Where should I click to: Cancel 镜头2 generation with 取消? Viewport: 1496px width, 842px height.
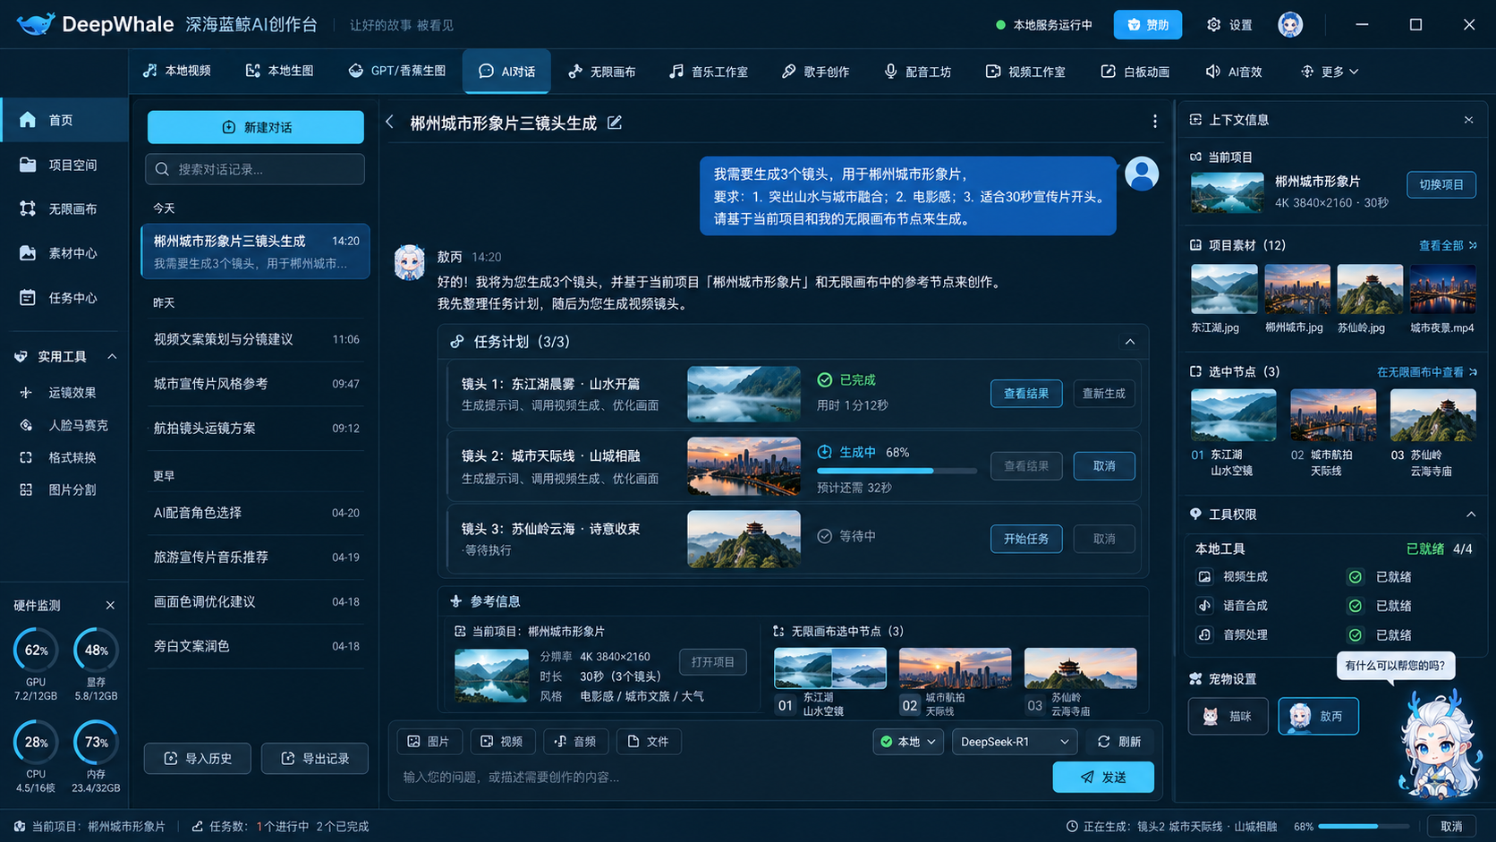coord(1104,466)
